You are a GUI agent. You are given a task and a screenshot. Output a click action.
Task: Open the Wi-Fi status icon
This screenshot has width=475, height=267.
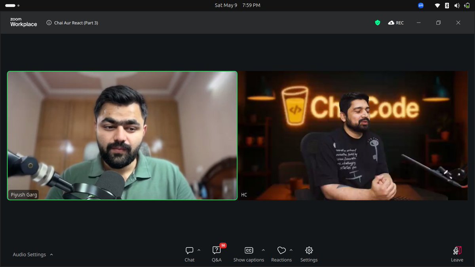pyautogui.click(x=437, y=6)
